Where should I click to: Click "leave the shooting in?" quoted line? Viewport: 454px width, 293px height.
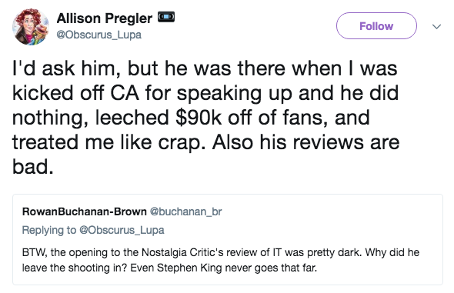coord(75,268)
